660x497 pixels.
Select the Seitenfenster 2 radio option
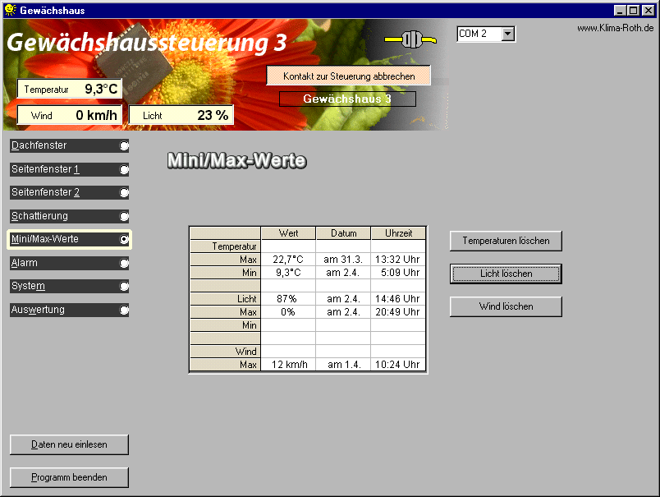click(x=69, y=192)
